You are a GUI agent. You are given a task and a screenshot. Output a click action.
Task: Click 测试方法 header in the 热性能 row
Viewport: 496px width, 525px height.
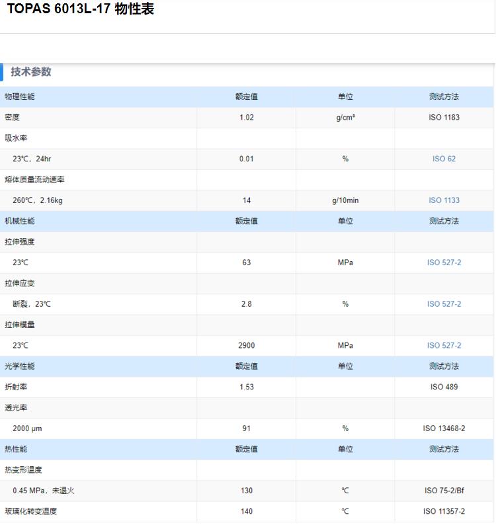[x=444, y=449]
